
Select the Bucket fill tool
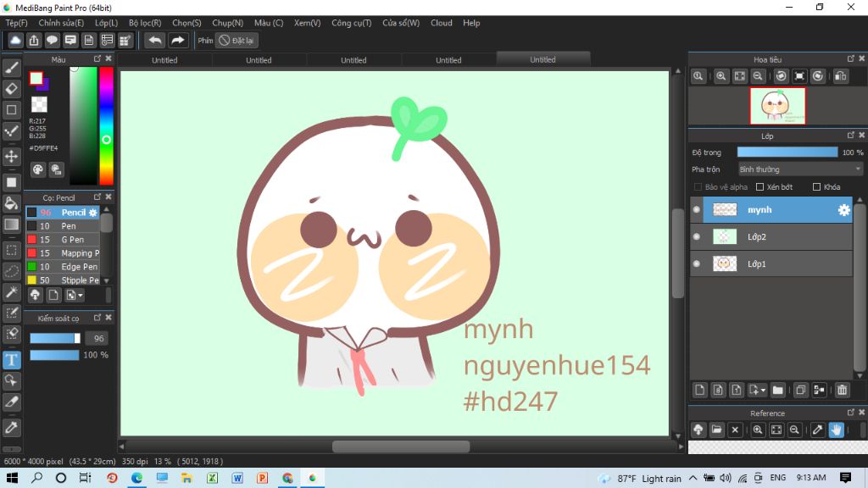click(x=12, y=203)
